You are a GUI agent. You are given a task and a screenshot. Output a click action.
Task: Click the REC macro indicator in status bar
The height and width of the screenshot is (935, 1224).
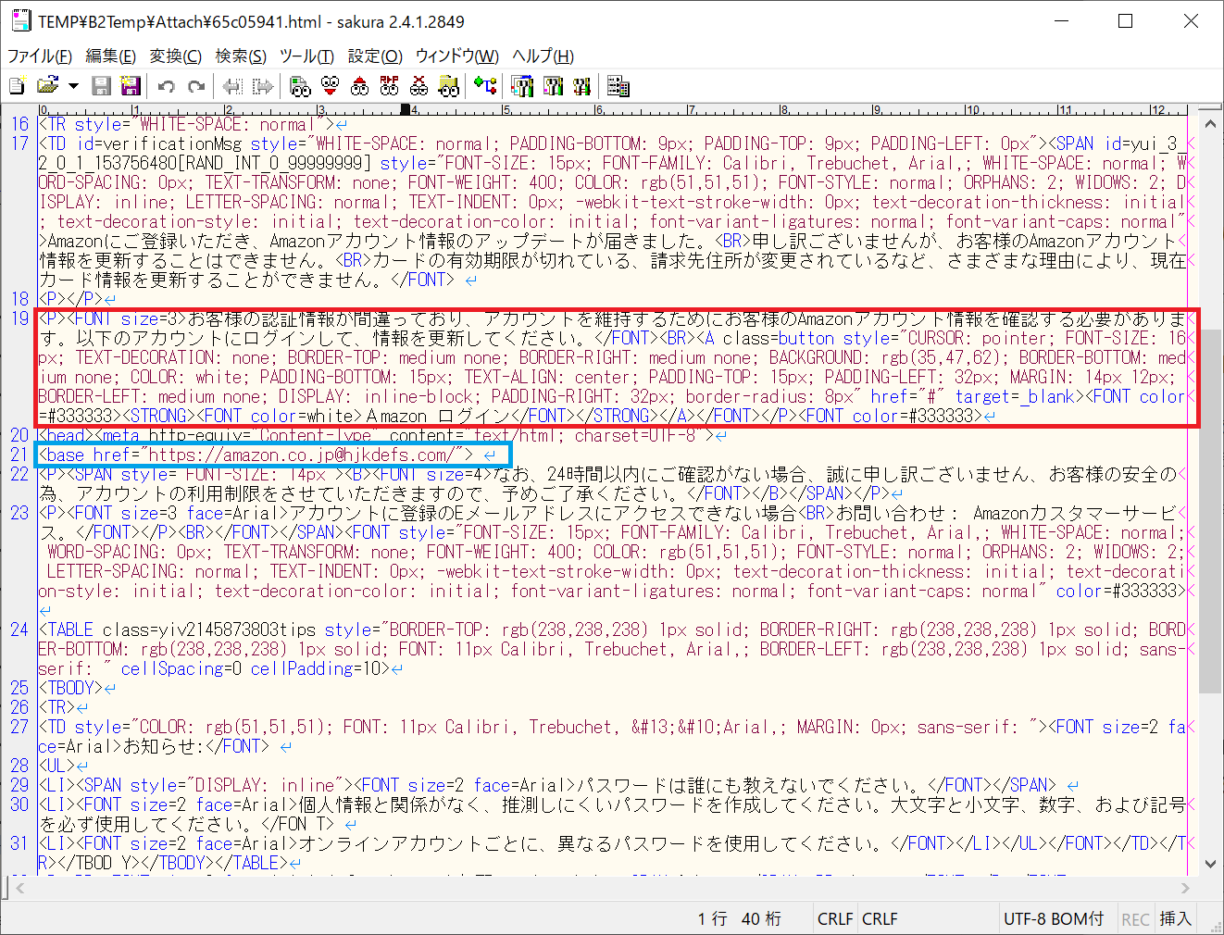point(1135,918)
